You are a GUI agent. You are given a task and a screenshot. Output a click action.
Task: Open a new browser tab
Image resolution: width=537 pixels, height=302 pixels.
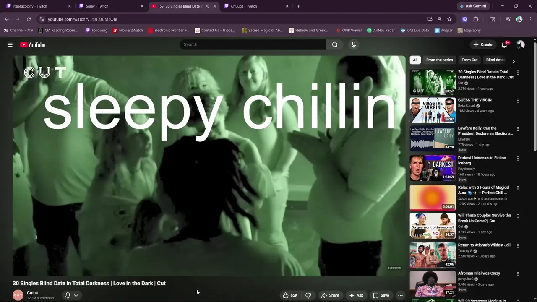(298, 6)
